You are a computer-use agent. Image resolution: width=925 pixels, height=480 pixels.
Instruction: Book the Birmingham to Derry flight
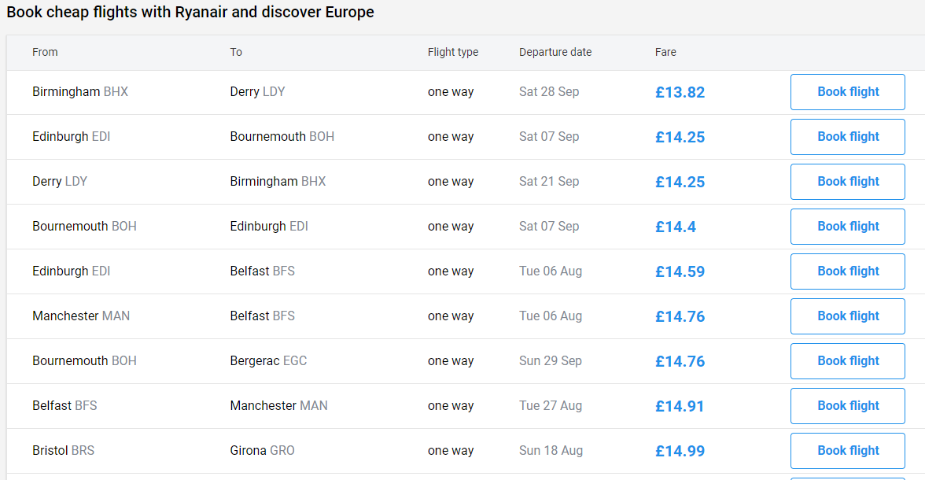point(848,92)
